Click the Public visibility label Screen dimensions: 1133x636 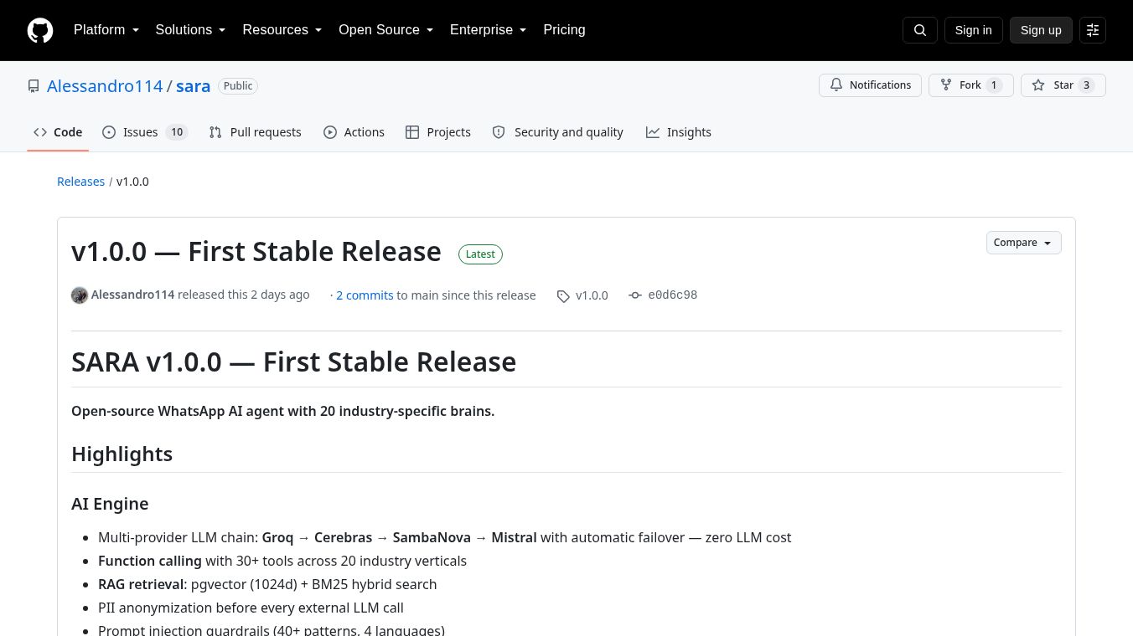[x=238, y=86]
